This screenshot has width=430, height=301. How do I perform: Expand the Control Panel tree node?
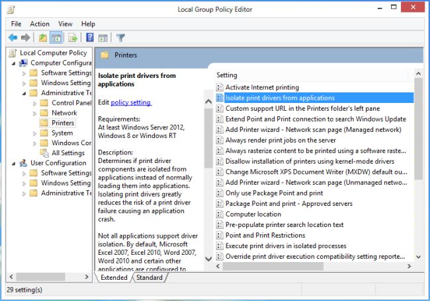[34, 104]
